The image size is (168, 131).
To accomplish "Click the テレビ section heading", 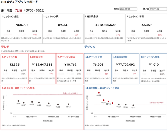I will click(5, 47).
